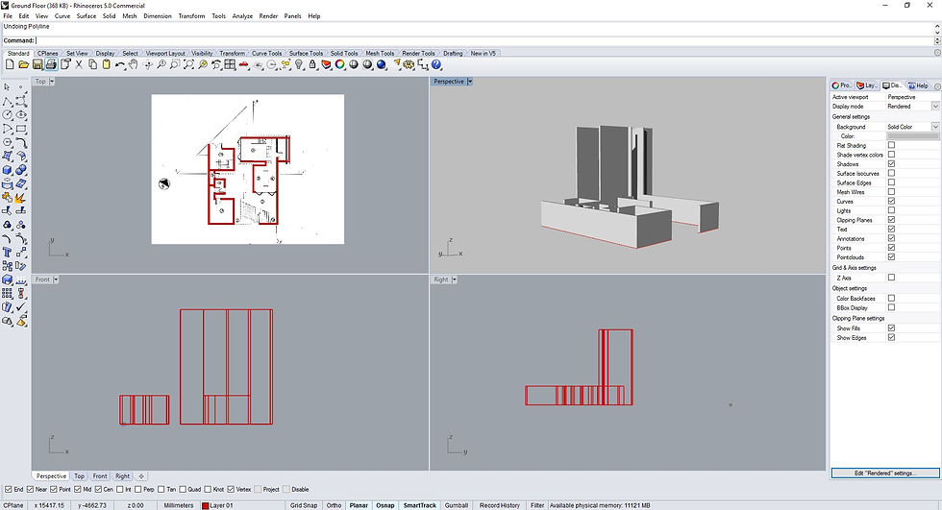
Task: Create a new document via New icon
Action: 10,64
